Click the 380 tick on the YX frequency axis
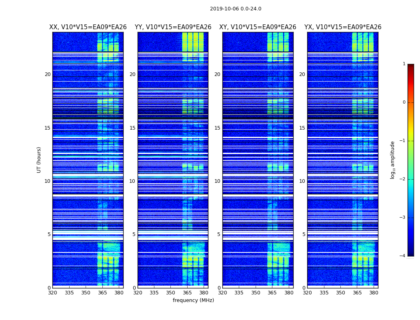 pyautogui.click(x=374, y=293)
